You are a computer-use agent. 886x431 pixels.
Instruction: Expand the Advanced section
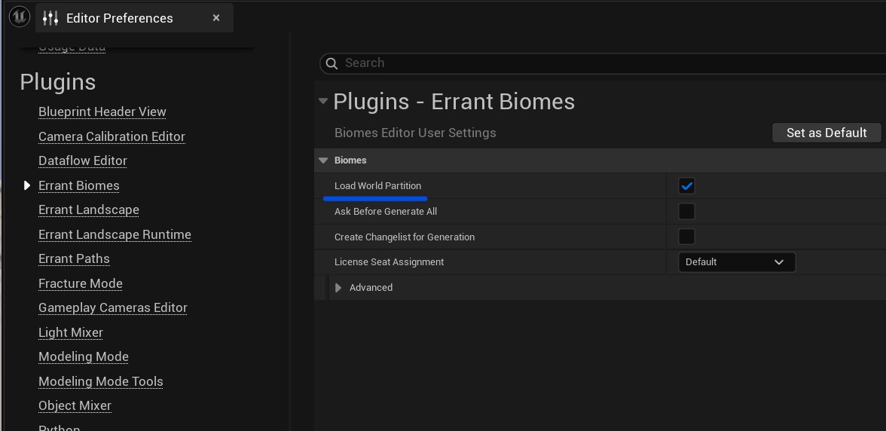tap(338, 288)
